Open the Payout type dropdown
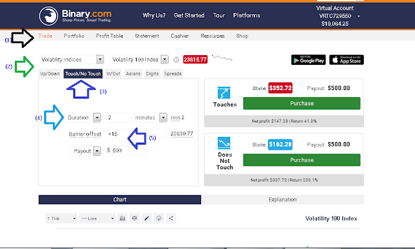The image size is (415, 249). (x=97, y=151)
